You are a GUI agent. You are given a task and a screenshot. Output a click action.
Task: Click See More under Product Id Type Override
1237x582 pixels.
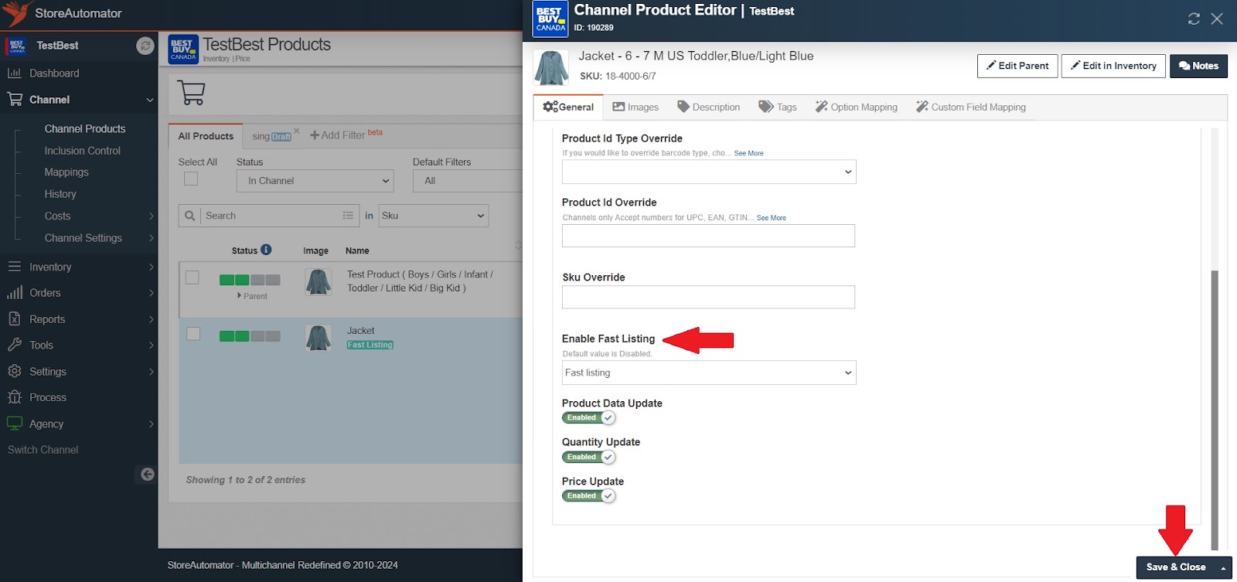pyautogui.click(x=748, y=154)
